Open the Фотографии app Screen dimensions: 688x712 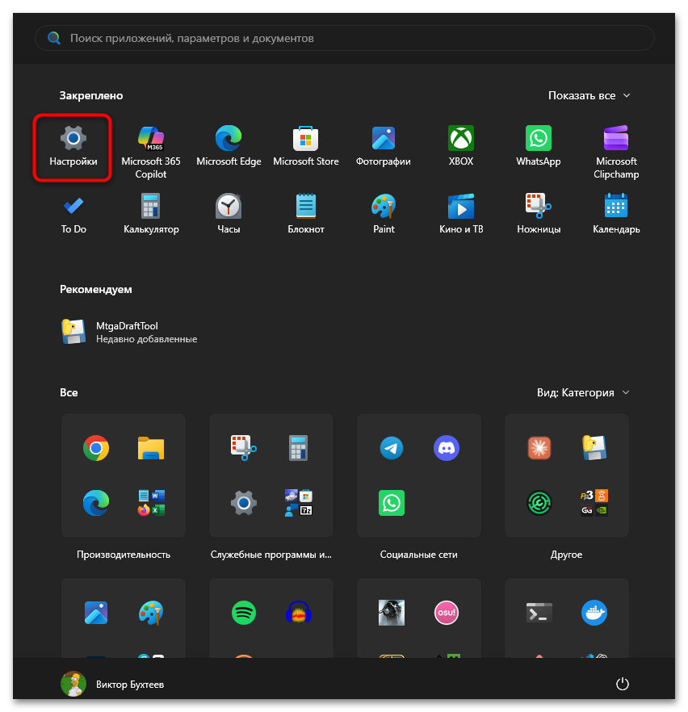pos(384,146)
